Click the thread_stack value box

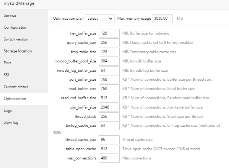[109, 116]
